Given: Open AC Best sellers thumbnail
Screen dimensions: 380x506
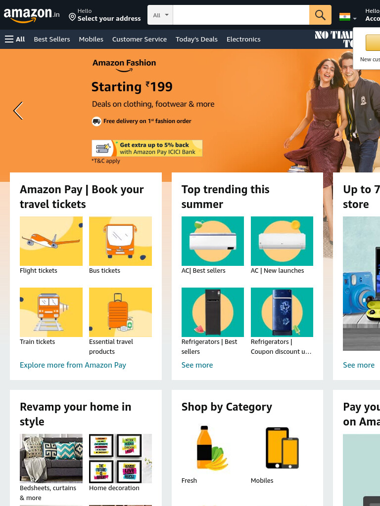Looking at the screenshot, I should 213,241.
